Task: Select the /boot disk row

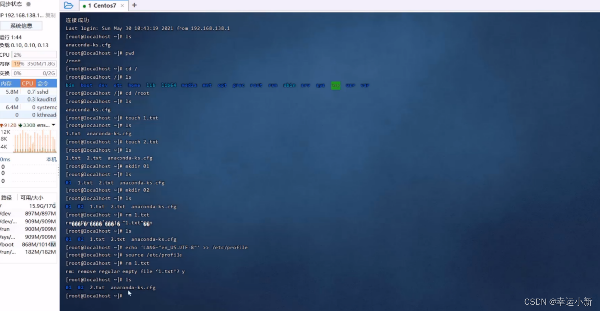Action: (x=28, y=244)
